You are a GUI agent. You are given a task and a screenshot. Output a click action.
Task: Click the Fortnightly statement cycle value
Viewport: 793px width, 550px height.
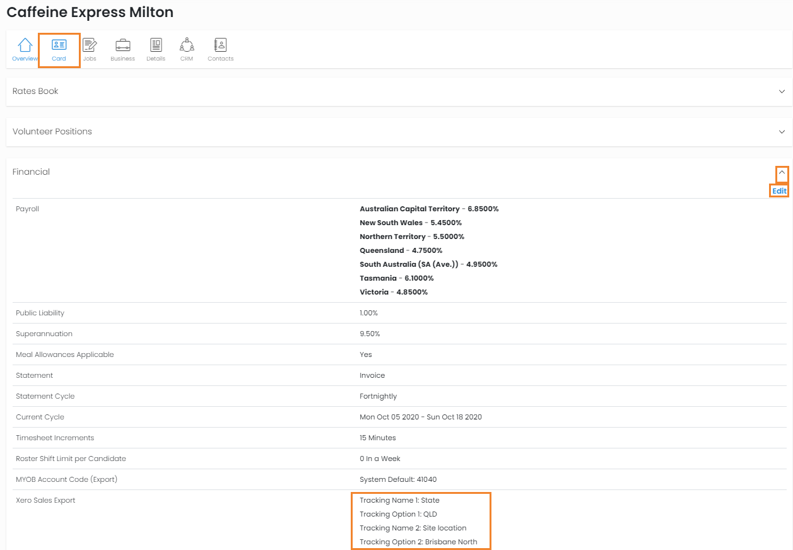point(378,396)
